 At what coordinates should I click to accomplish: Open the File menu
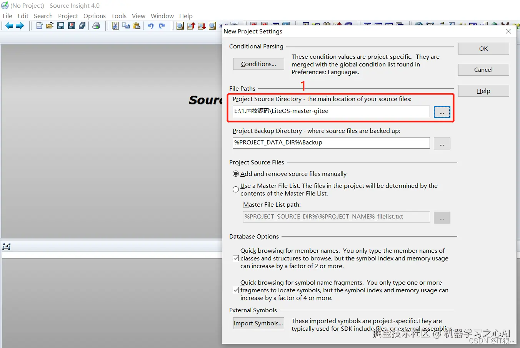tap(8, 16)
